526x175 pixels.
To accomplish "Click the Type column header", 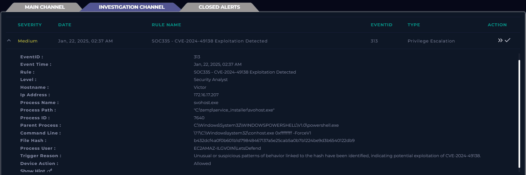I will click(414, 25).
